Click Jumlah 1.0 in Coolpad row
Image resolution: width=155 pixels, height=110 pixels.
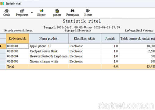click(x=110, y=51)
